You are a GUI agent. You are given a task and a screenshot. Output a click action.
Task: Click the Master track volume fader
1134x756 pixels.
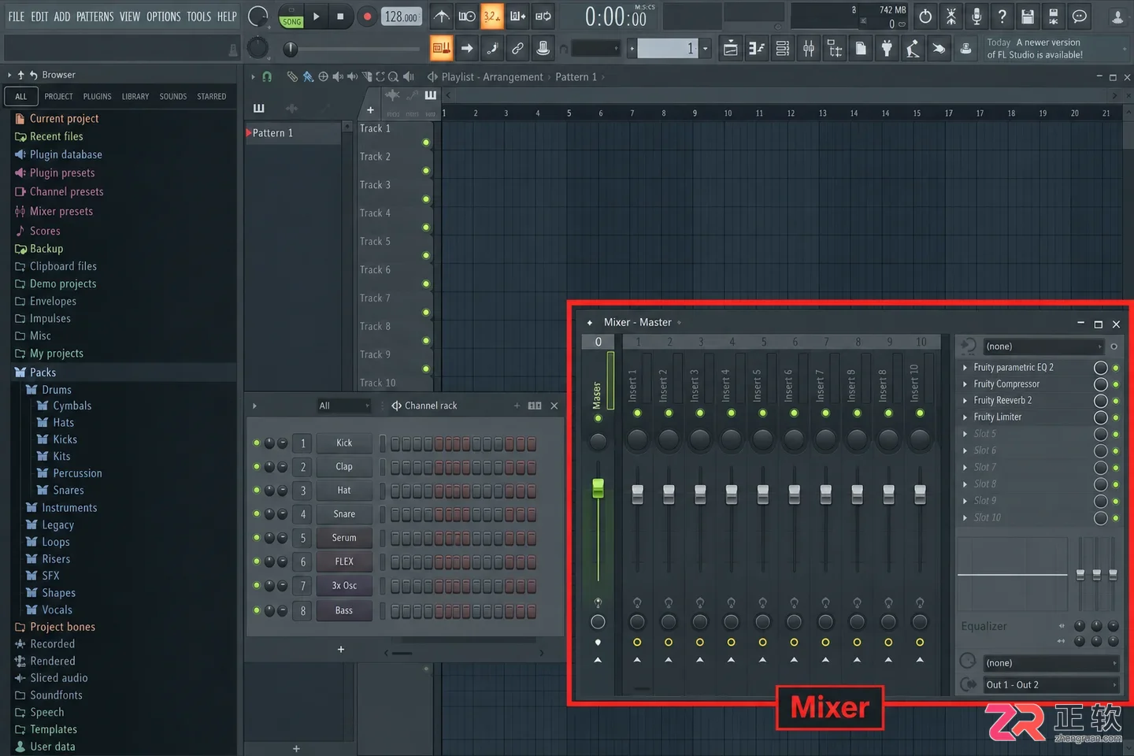[x=598, y=488]
